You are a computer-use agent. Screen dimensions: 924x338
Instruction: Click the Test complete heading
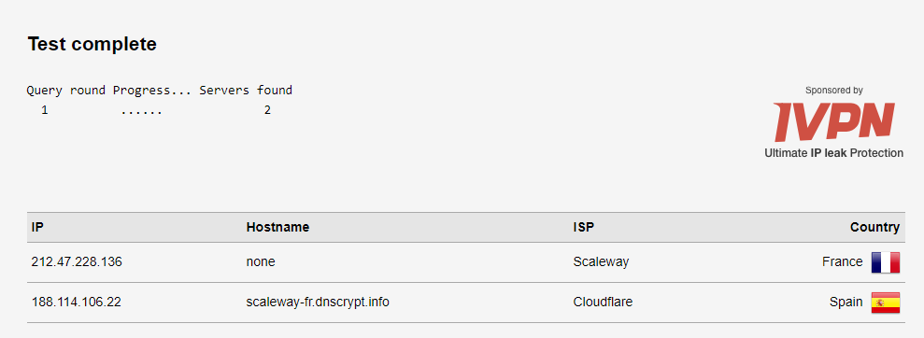click(92, 44)
